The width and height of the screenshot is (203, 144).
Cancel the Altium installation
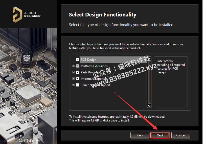click(x=181, y=135)
